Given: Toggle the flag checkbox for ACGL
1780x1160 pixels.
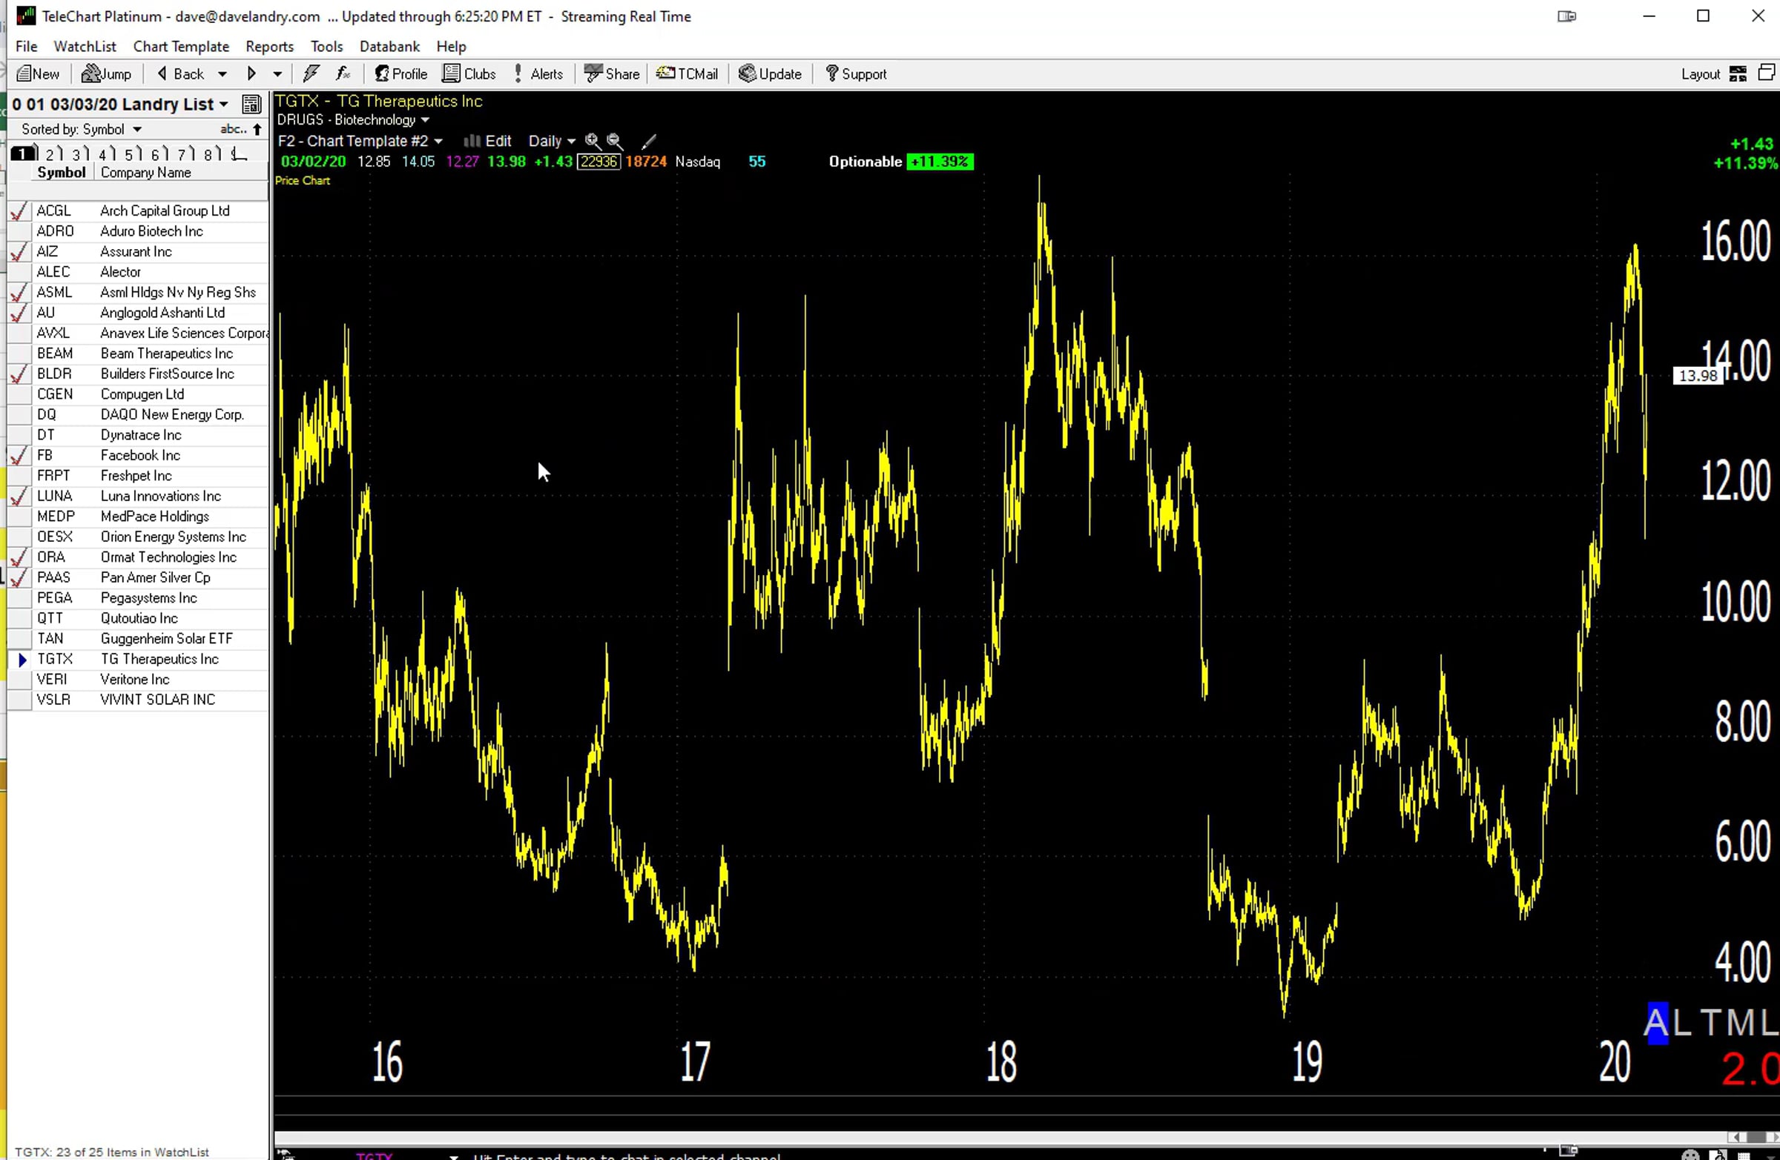Looking at the screenshot, I should click(19, 211).
